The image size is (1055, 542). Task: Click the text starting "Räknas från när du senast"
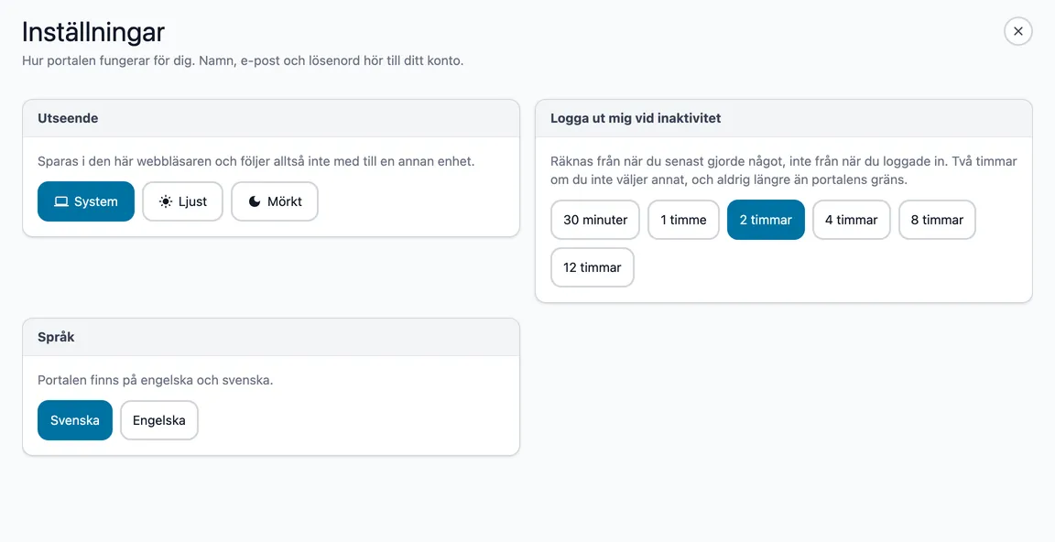[784, 170]
